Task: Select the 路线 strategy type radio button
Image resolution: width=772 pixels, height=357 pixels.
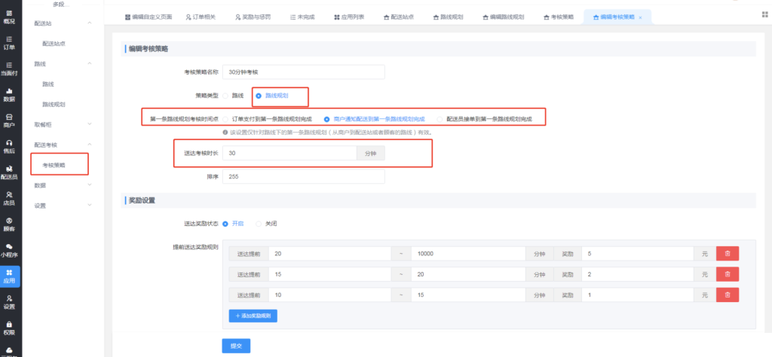Action: point(225,96)
